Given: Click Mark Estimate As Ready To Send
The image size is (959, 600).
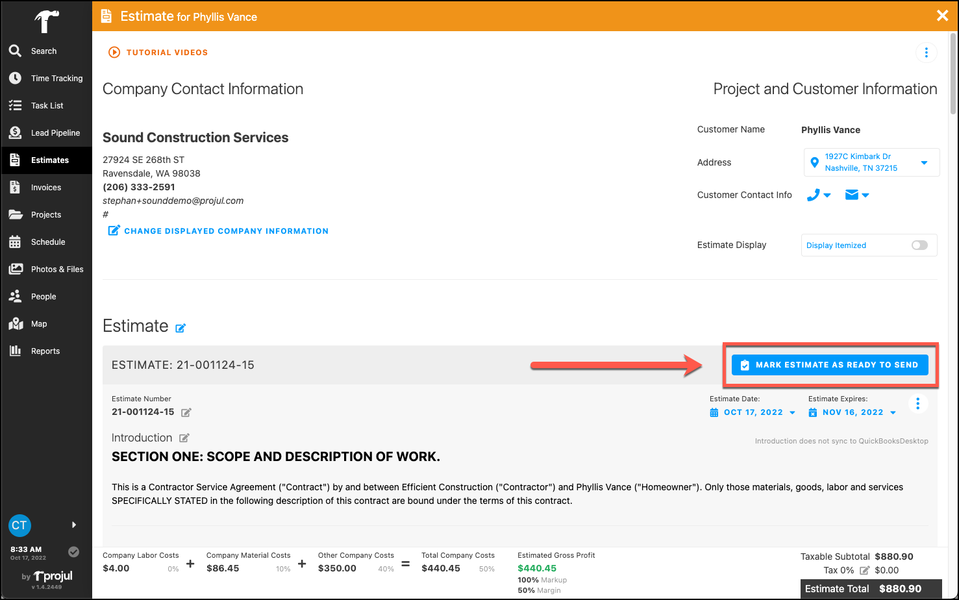Looking at the screenshot, I should tap(830, 364).
